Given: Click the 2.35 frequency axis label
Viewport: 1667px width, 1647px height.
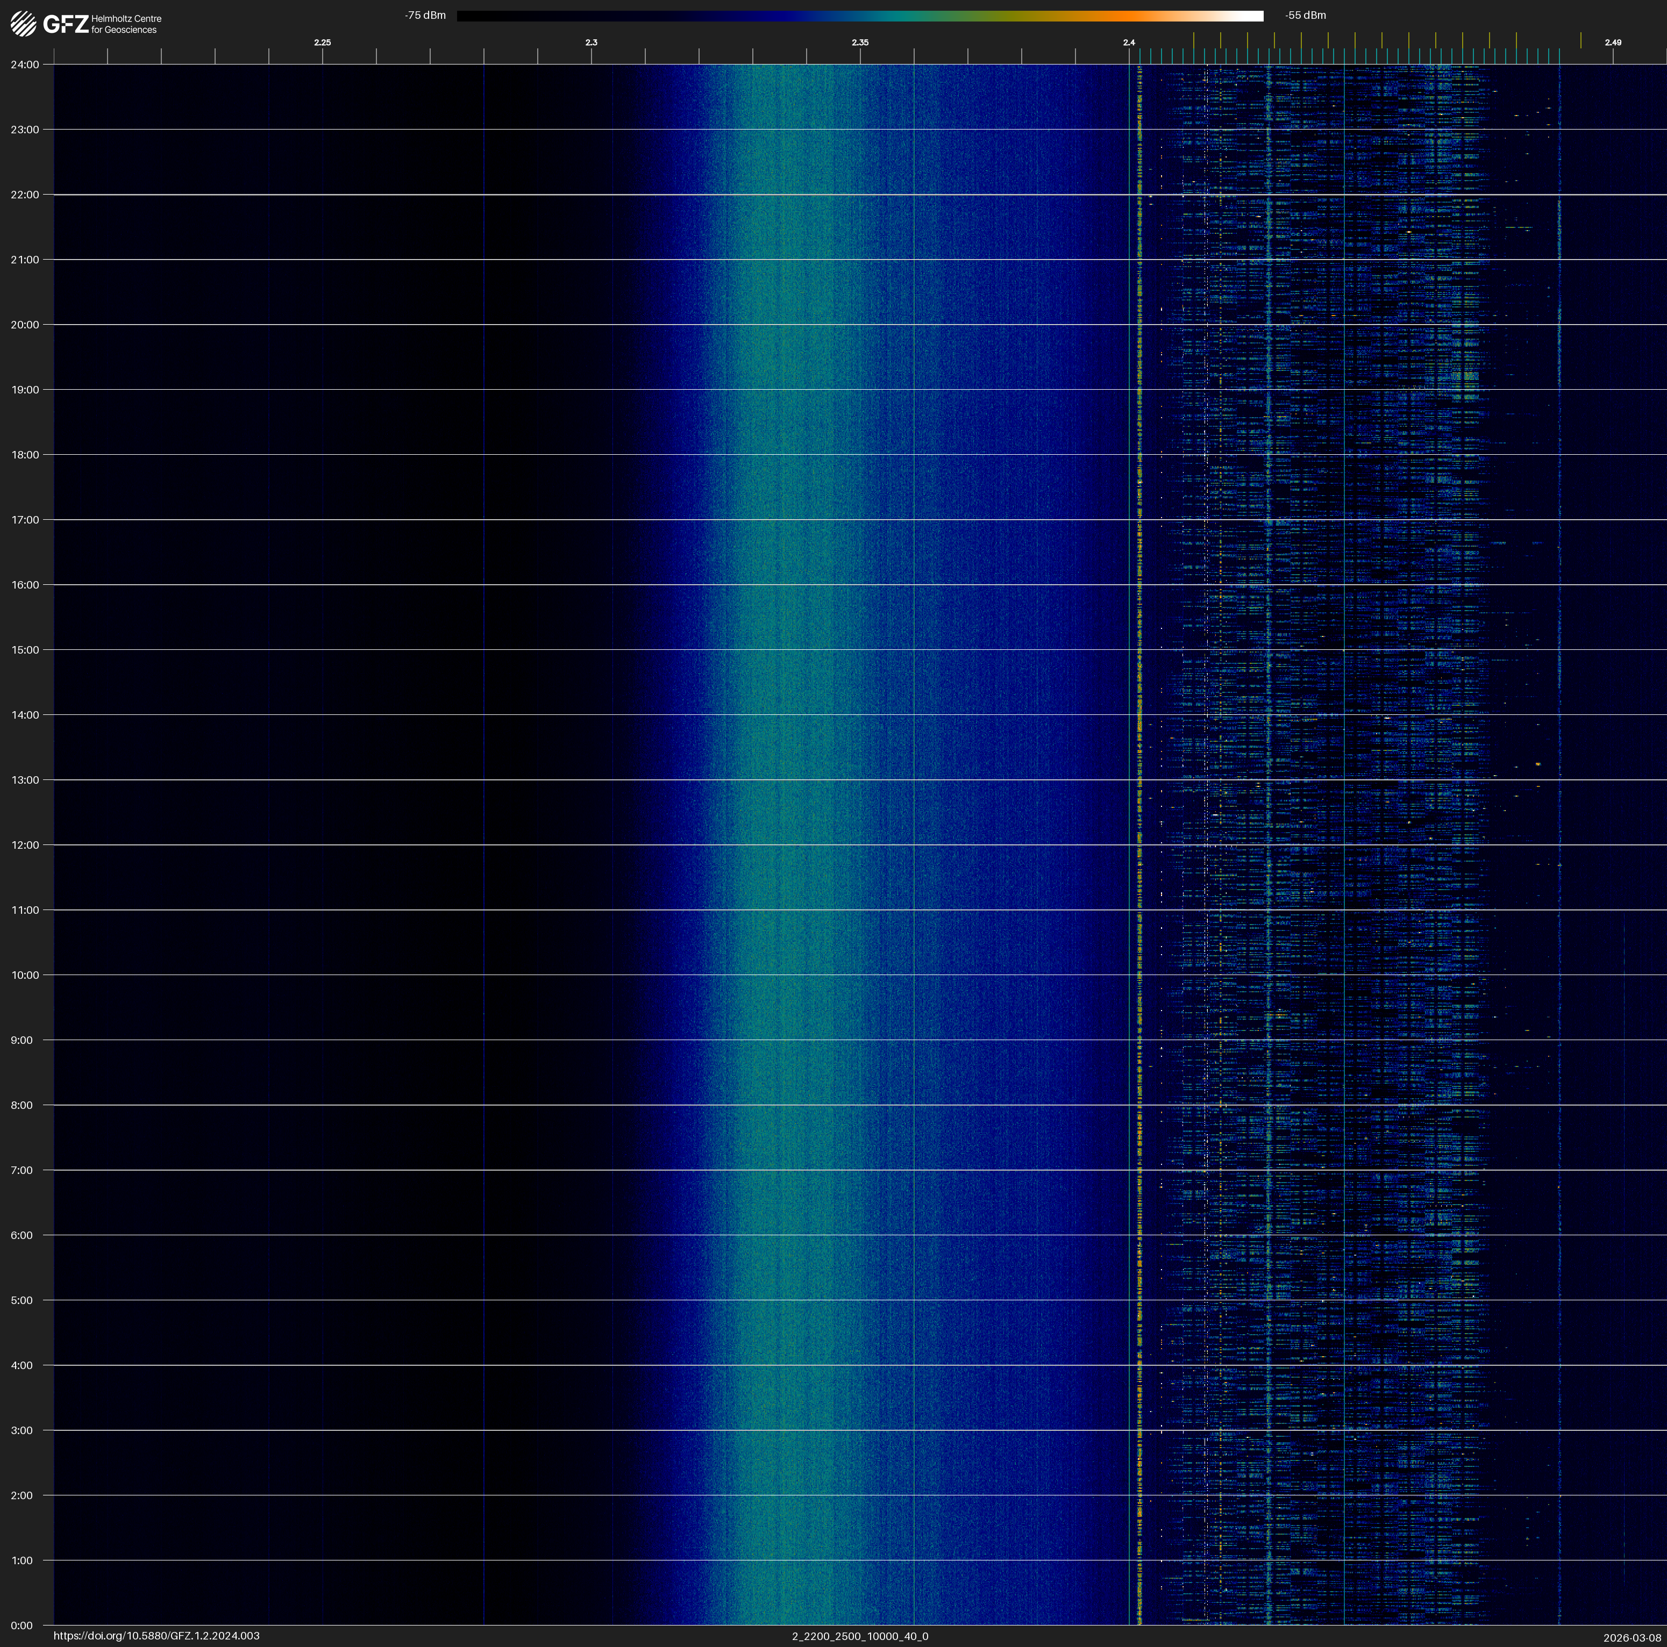Looking at the screenshot, I should [860, 42].
